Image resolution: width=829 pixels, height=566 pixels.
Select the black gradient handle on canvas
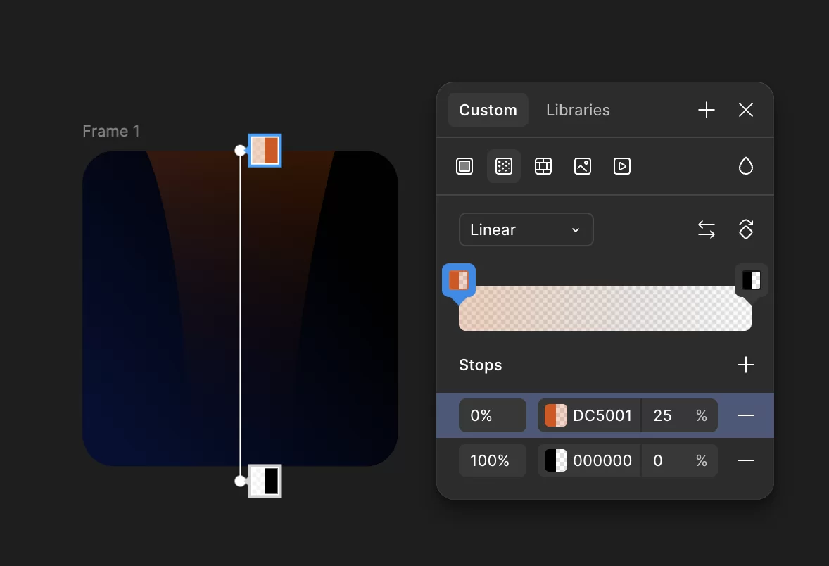(x=265, y=482)
